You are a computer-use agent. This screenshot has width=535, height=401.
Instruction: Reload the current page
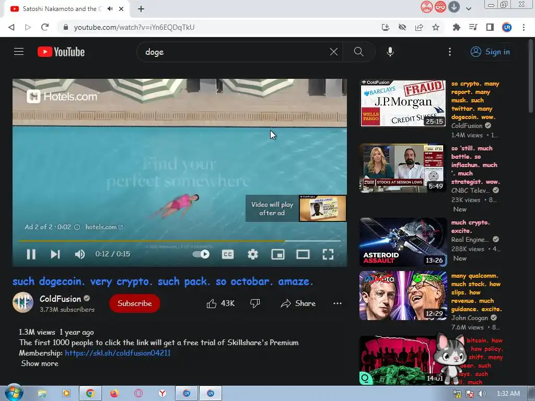(45, 27)
